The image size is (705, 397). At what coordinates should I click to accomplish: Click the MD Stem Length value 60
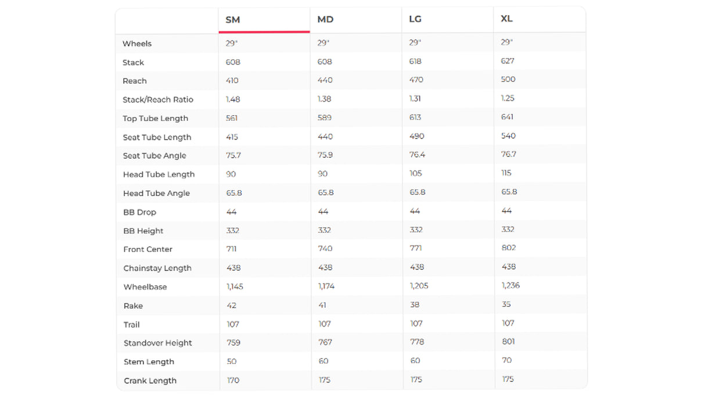[x=323, y=361]
